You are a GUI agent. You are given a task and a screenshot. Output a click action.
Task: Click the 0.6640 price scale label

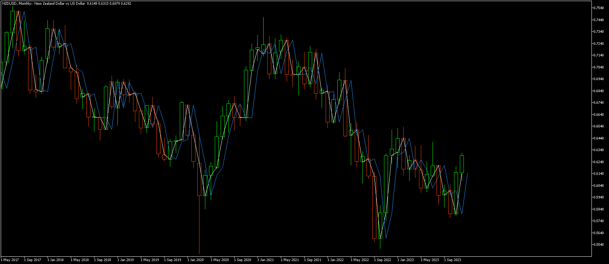coord(598,115)
